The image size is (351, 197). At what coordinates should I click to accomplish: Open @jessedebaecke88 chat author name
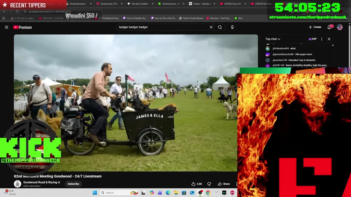click(283, 54)
